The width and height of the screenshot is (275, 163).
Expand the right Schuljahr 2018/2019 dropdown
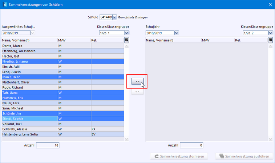pos(177,33)
